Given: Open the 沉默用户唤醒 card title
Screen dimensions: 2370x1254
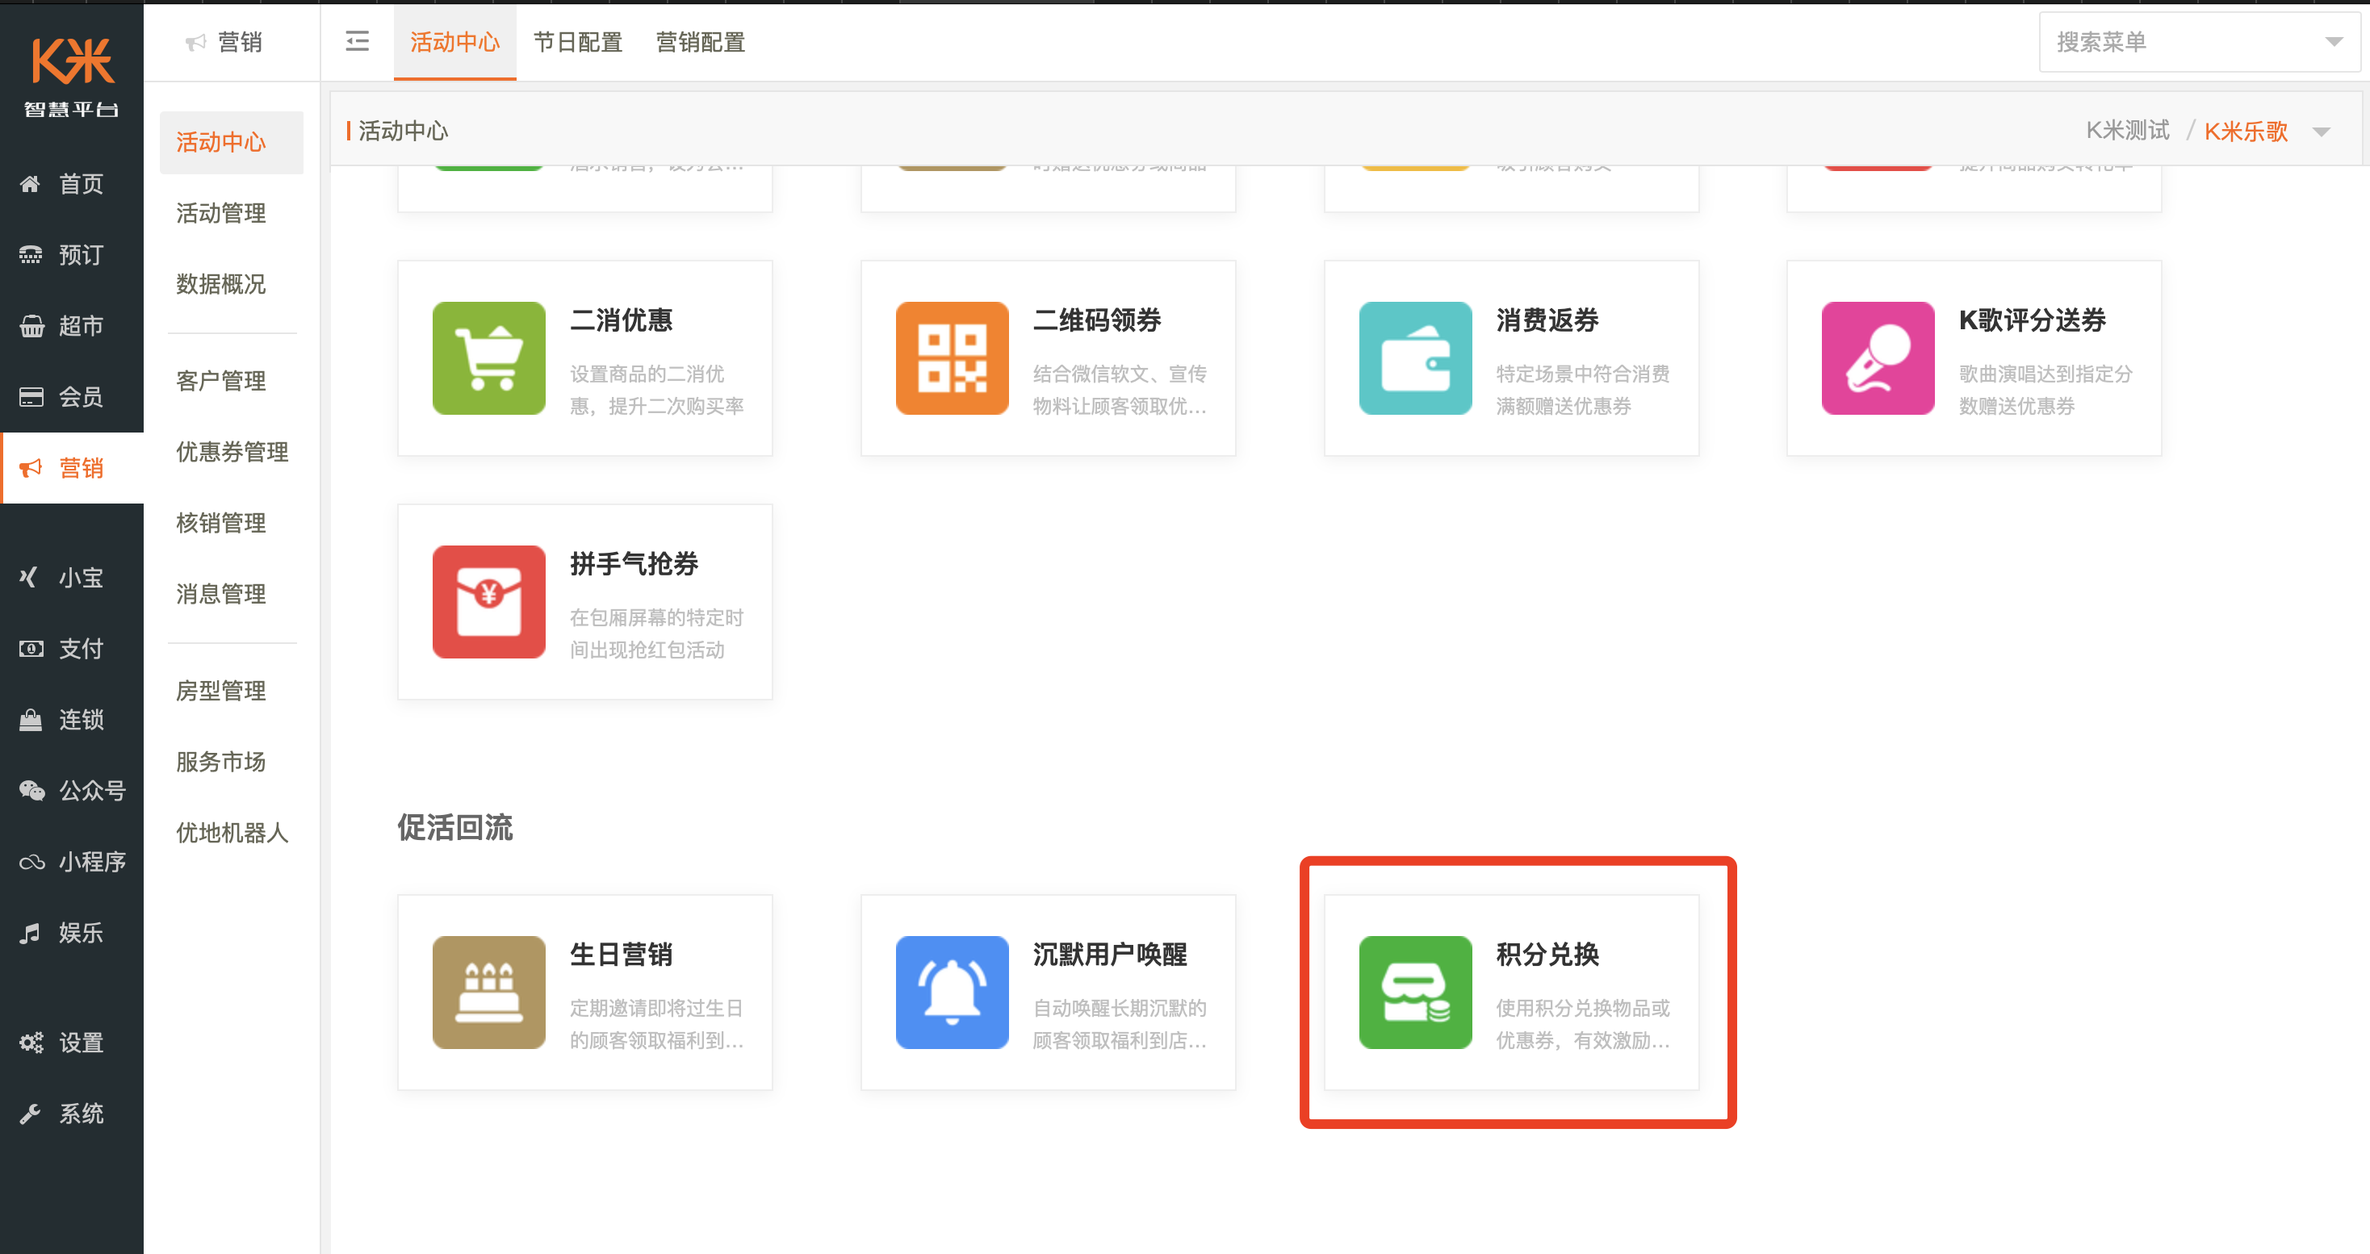Looking at the screenshot, I should [1110, 954].
